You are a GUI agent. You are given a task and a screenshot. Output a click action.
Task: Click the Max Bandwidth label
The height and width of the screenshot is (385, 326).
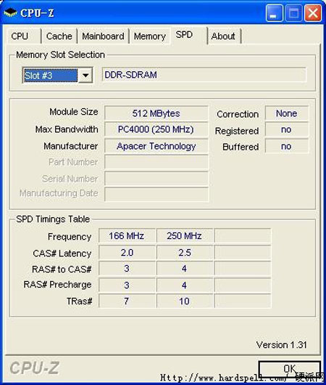tap(67, 129)
